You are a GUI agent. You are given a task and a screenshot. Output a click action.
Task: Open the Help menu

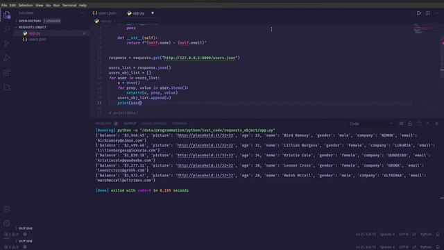(83, 5)
